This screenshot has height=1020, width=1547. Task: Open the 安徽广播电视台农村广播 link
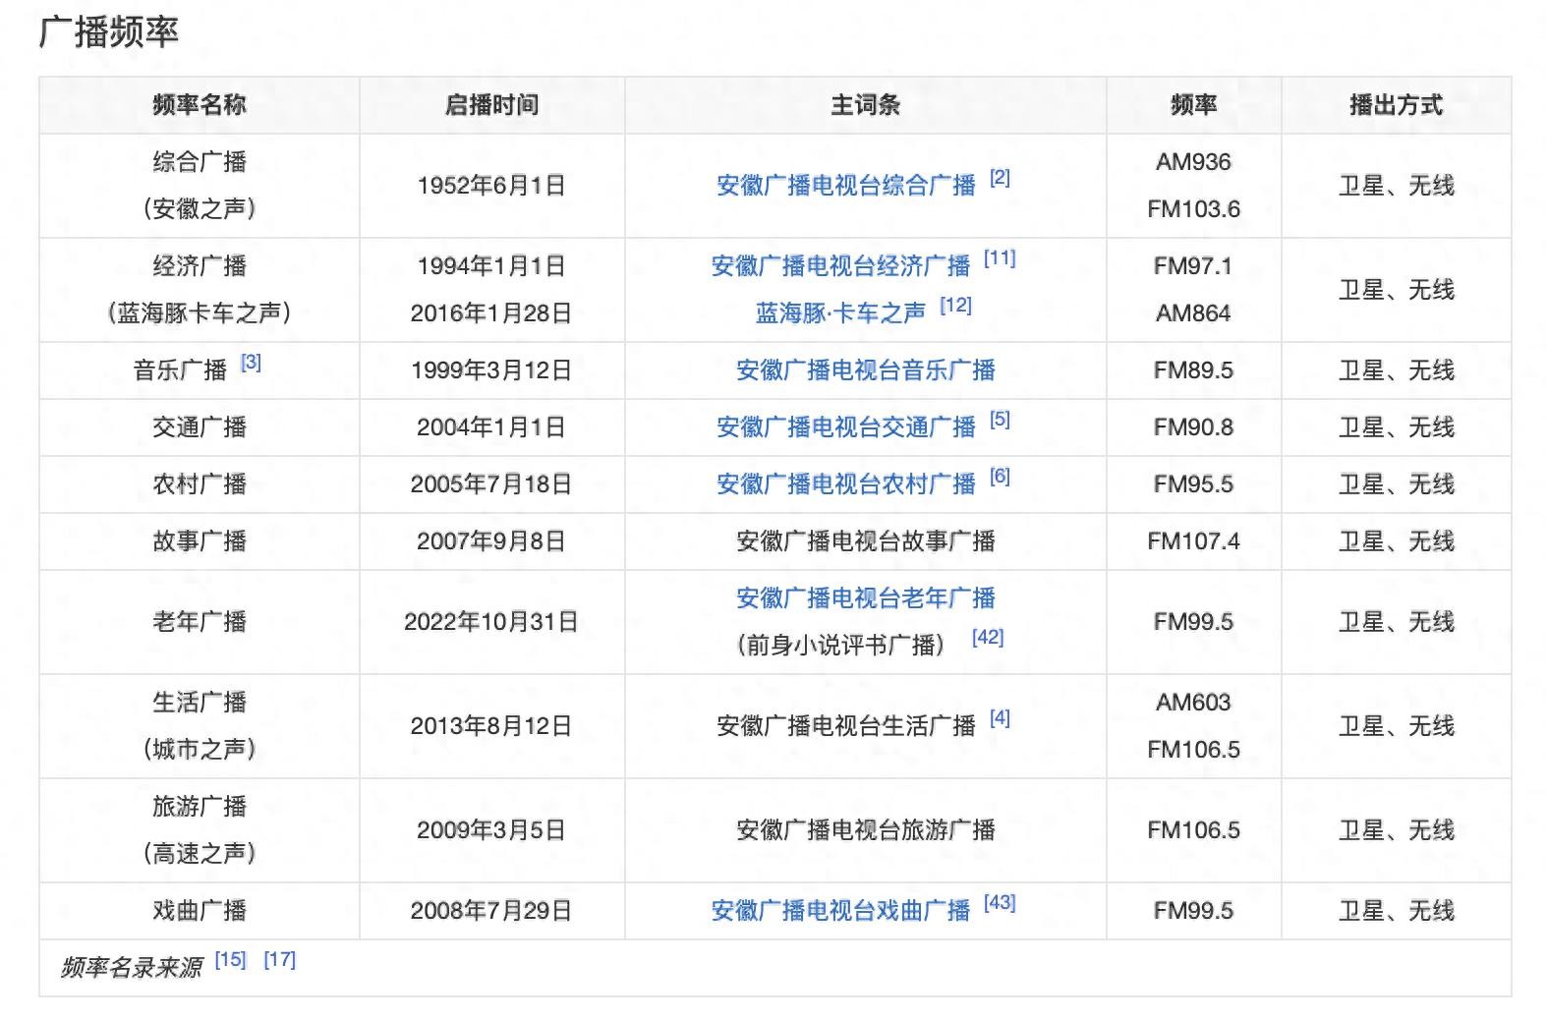pyautogui.click(x=845, y=484)
